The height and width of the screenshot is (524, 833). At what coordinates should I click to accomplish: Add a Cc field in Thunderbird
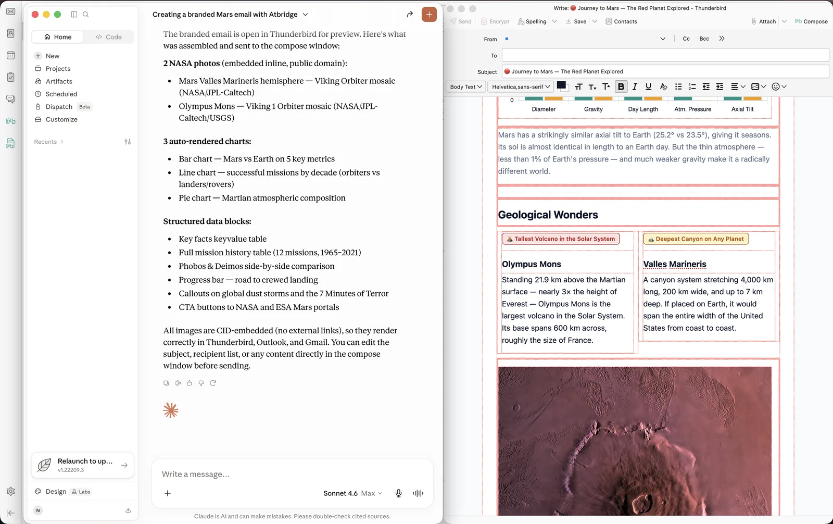point(686,39)
